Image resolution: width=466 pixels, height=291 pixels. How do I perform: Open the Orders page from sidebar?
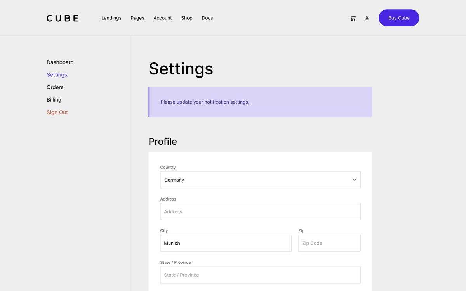coord(55,87)
